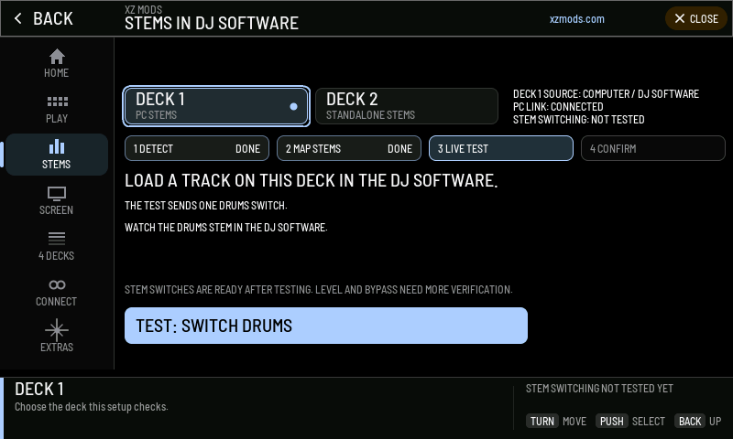Click 'STEM SWITCHING: NOT TESTED' status text
Image resolution: width=733 pixels, height=439 pixels.
579,120
